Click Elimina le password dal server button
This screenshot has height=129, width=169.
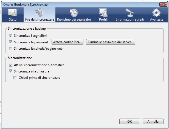(111, 42)
